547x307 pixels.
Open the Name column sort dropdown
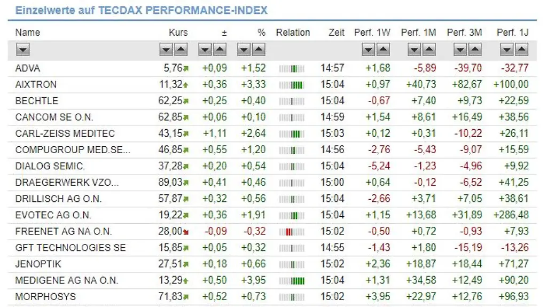coord(22,50)
